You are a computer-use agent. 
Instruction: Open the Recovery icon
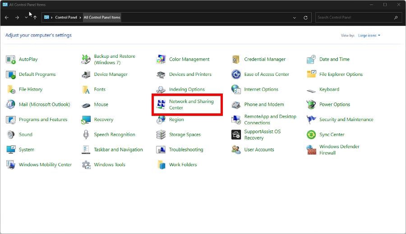point(86,120)
